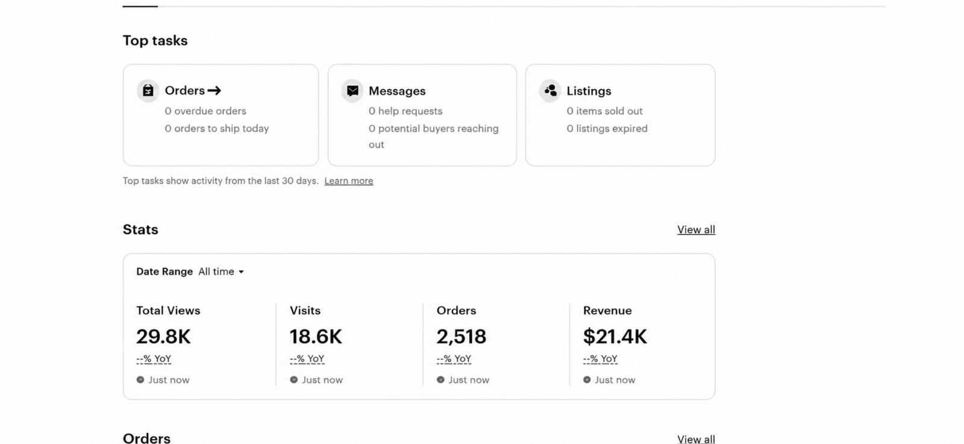Screen dimensions: 964x444
Task: Click the Top tasks heading
Action: [x=155, y=41]
